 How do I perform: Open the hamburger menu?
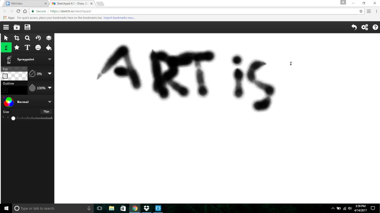[x=6, y=27]
